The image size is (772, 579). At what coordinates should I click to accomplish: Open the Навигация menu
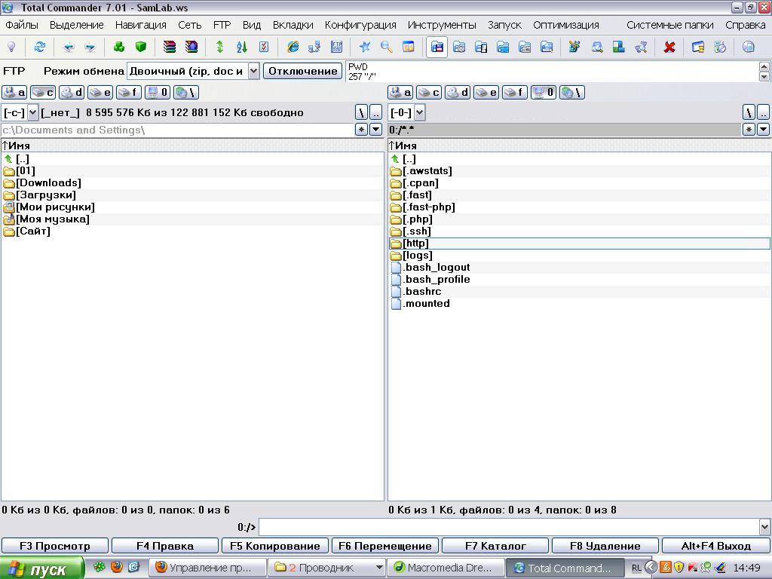pyautogui.click(x=141, y=25)
